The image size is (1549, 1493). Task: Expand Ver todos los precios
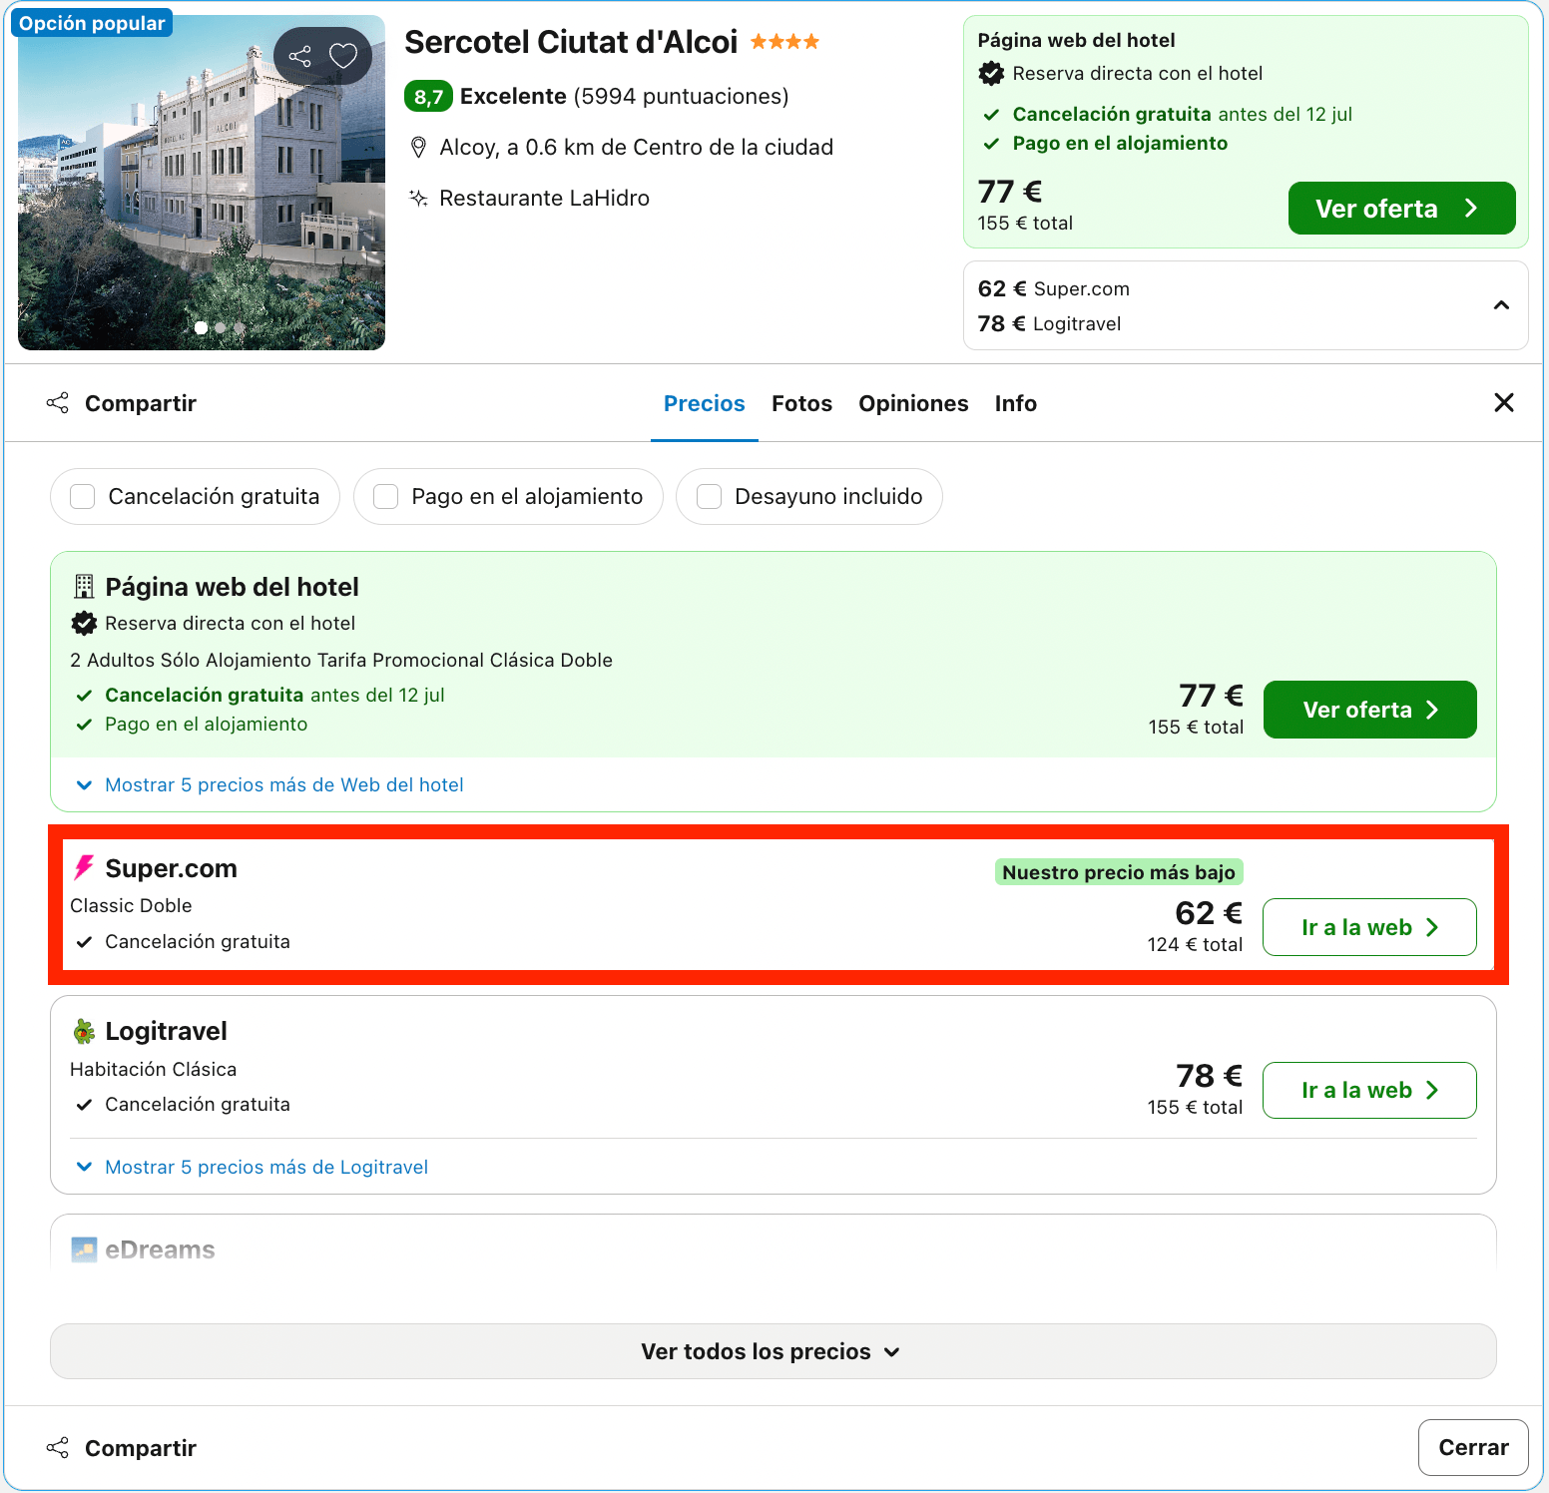pos(774,1351)
